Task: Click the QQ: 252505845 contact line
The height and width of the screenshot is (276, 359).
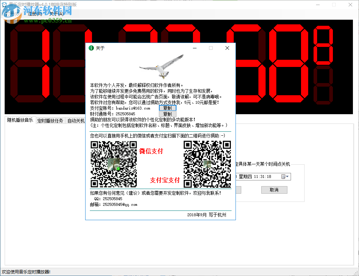Action: (x=108, y=199)
